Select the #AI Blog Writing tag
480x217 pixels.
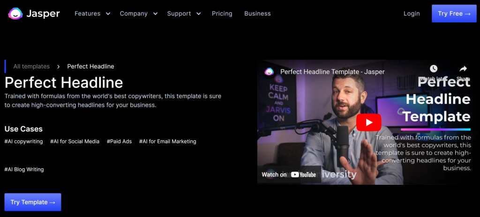pyautogui.click(x=24, y=169)
